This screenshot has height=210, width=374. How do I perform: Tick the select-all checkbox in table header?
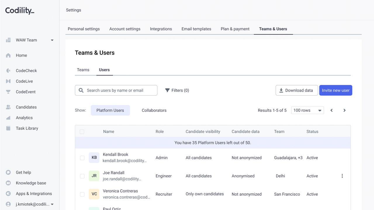tap(82, 132)
